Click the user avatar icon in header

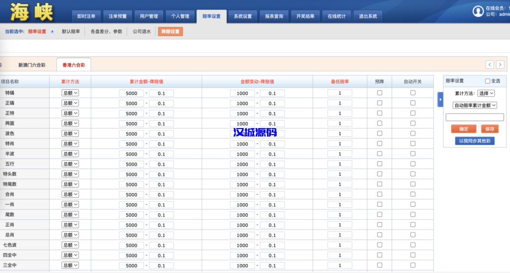point(478,11)
